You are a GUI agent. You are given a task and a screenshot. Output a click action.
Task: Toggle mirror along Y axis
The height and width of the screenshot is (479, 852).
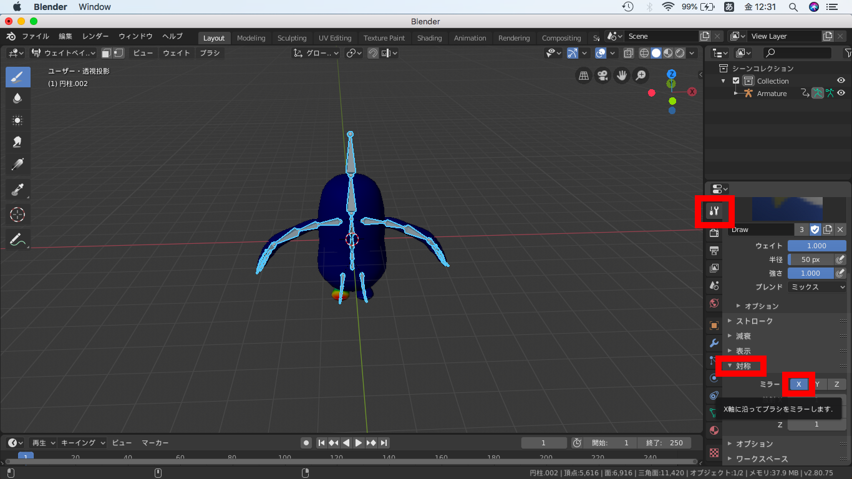click(817, 384)
